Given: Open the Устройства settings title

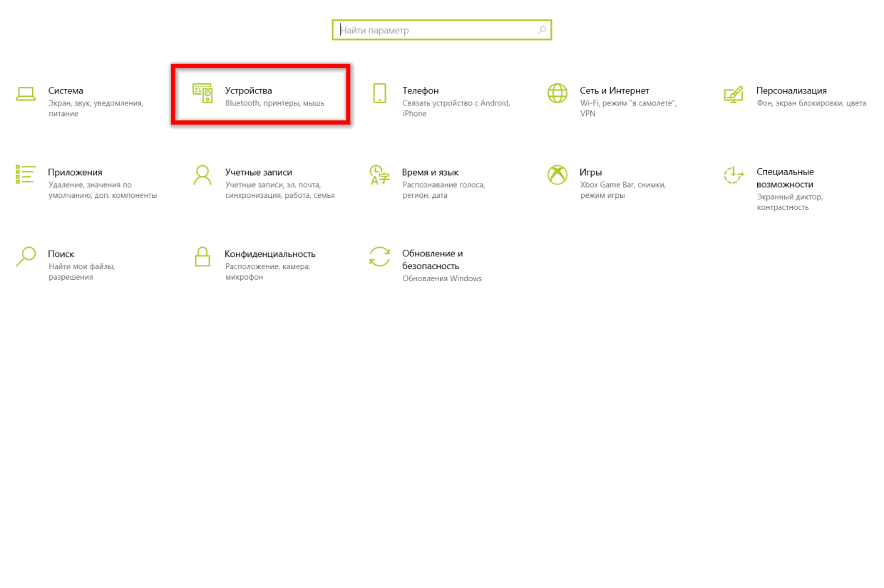Looking at the screenshot, I should (x=248, y=90).
